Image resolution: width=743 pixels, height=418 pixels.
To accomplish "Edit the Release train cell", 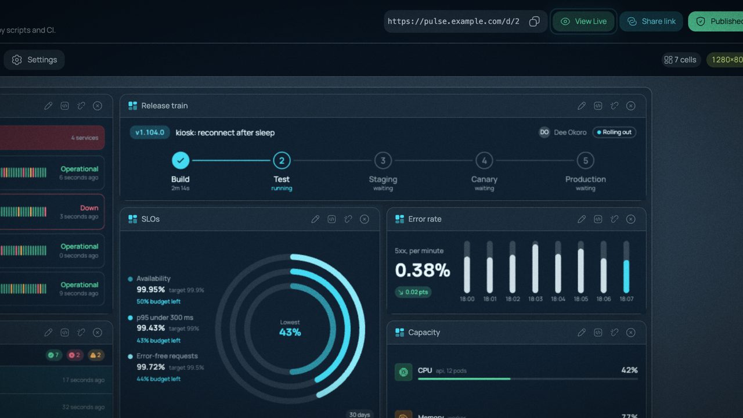I will click(582, 106).
